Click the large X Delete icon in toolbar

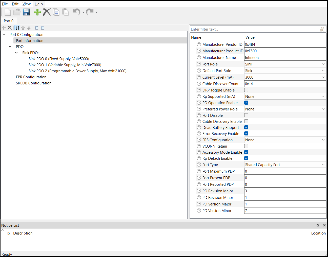click(x=47, y=12)
